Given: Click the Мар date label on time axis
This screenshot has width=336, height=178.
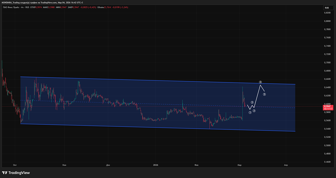Looking at the screenshot, I should pos(239,165).
